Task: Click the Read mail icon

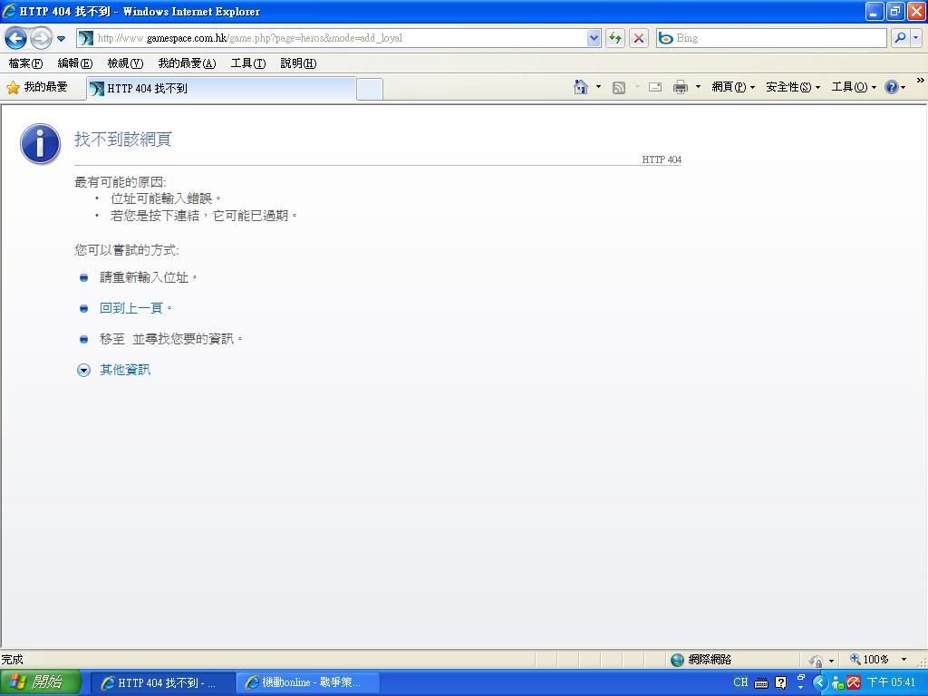Action: tap(655, 88)
